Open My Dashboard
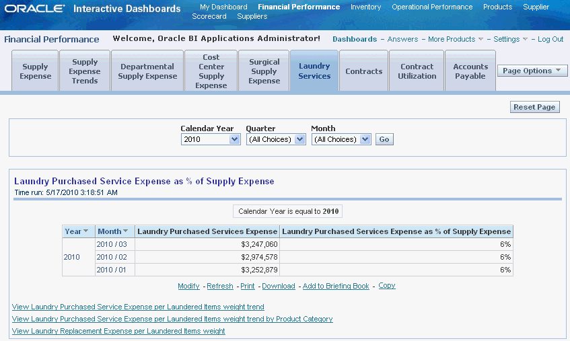This screenshot has width=570, height=341. 223,7
